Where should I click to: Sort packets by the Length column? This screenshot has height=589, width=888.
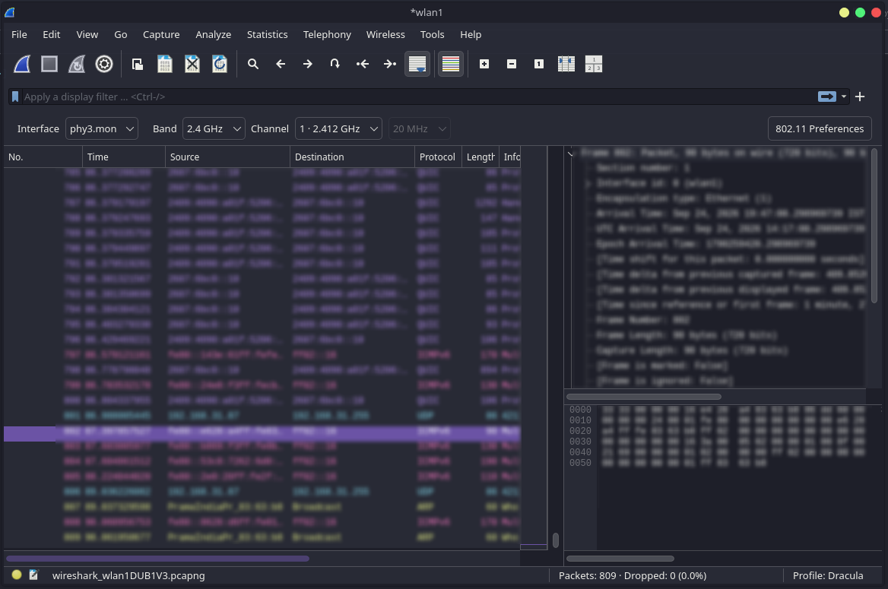click(480, 157)
